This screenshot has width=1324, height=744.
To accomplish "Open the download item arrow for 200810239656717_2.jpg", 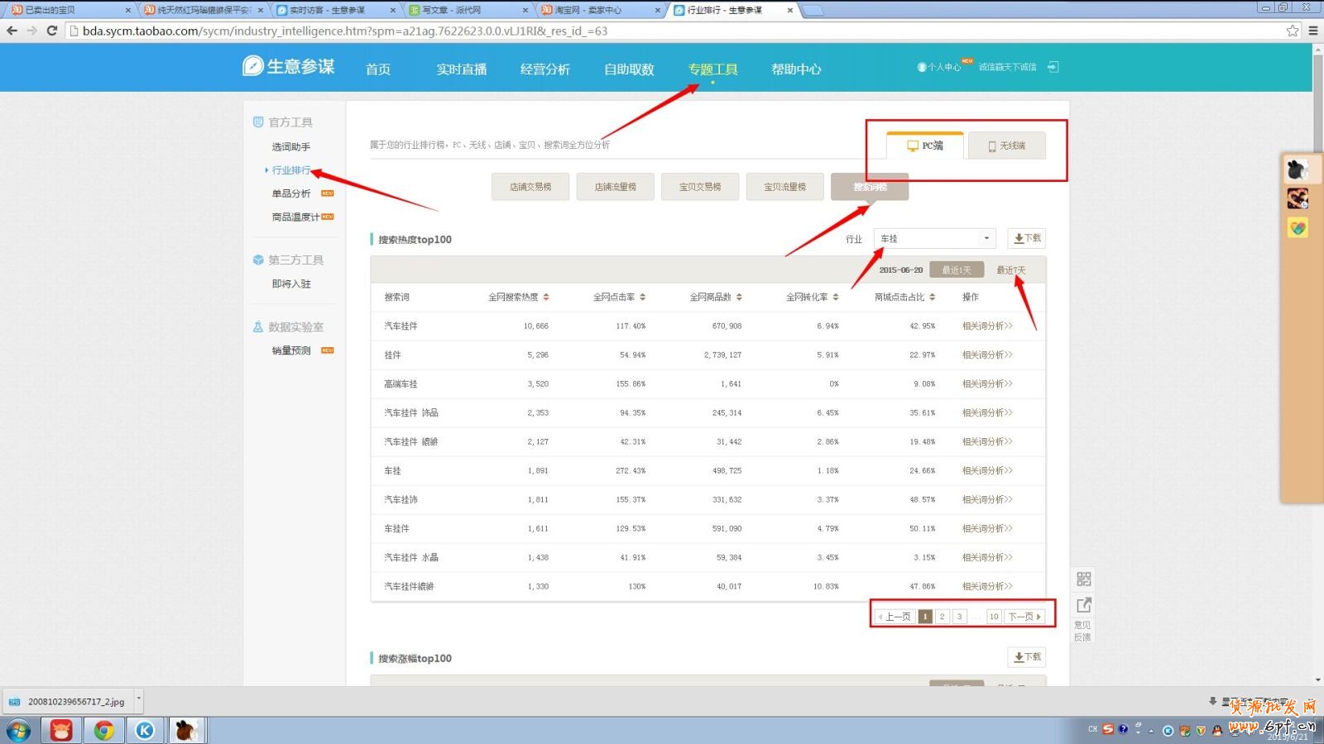I will 138,700.
